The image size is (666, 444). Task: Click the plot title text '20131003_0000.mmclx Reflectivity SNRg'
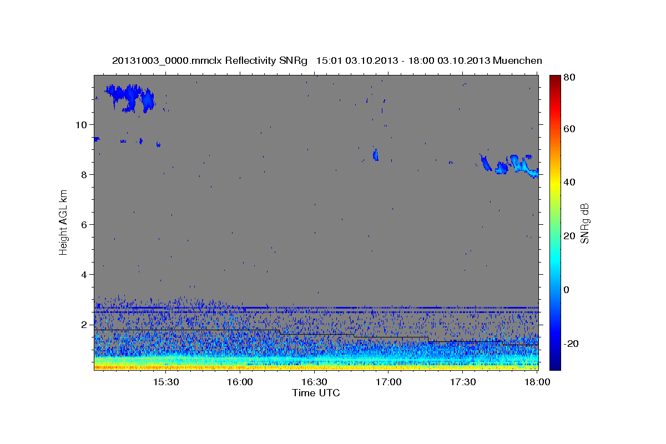click(x=210, y=60)
